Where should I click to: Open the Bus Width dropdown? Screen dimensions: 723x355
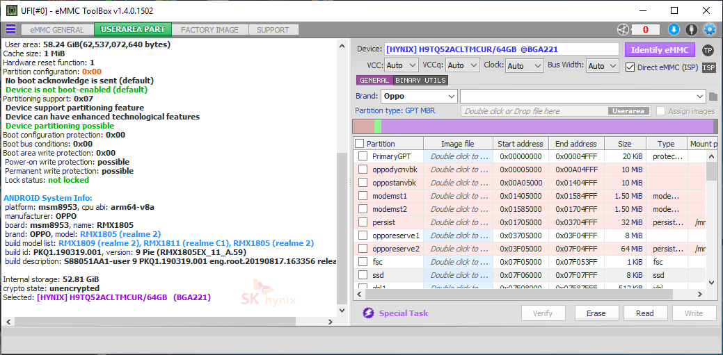click(x=602, y=66)
